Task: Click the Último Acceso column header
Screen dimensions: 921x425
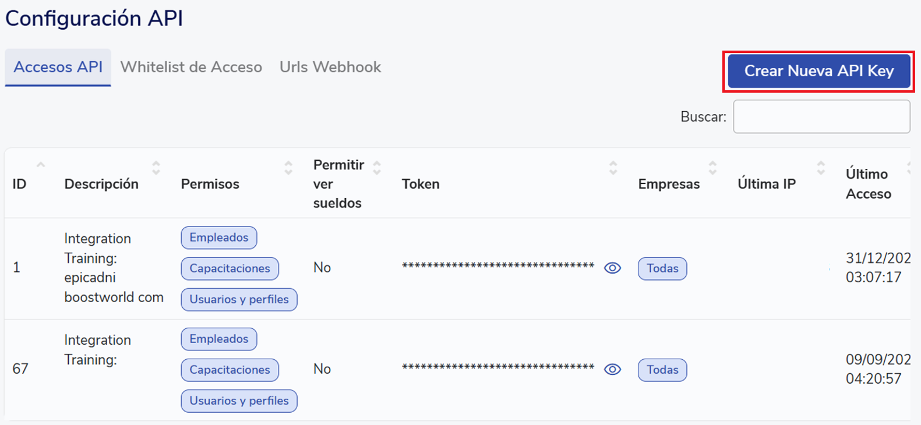Action: click(x=868, y=184)
